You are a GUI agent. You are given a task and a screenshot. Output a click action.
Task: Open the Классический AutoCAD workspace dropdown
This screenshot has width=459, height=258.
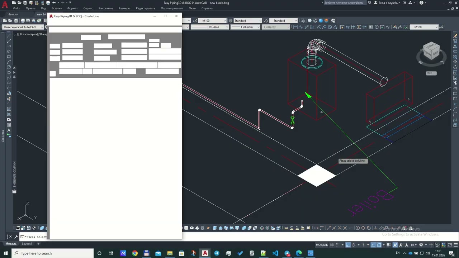pos(23,27)
